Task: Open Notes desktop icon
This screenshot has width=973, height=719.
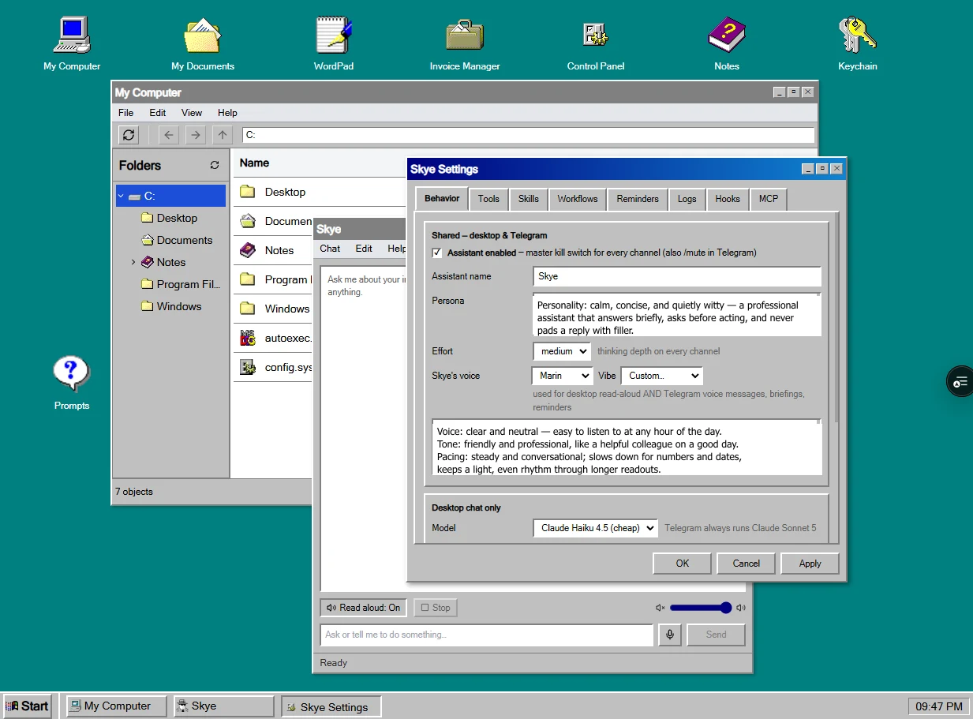Action: coord(727,44)
